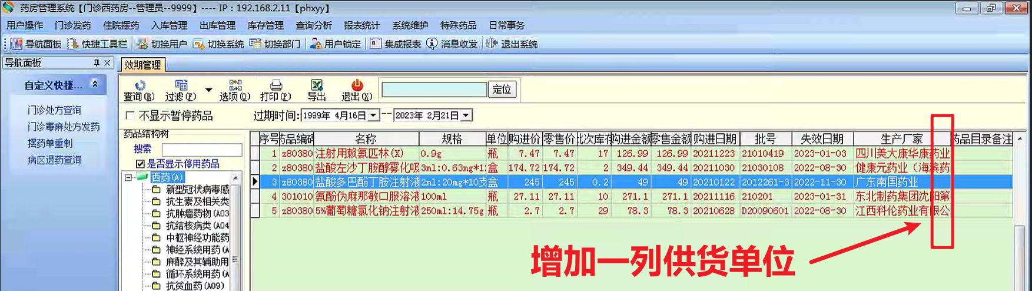The height and width of the screenshot is (291, 1032).
Task: Click the 定位 button
Action: (x=502, y=90)
